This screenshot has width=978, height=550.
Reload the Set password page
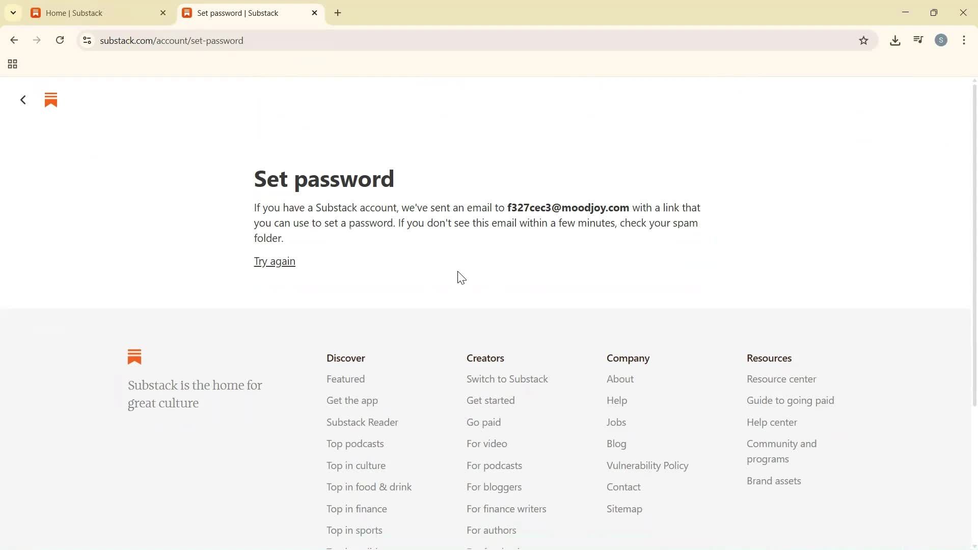click(x=60, y=40)
